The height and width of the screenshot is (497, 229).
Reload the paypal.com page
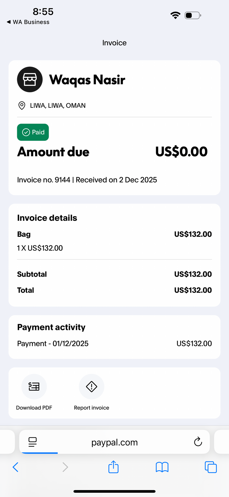(x=198, y=442)
